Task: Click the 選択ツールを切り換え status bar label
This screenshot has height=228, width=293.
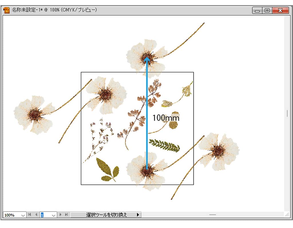Action: tap(106, 215)
